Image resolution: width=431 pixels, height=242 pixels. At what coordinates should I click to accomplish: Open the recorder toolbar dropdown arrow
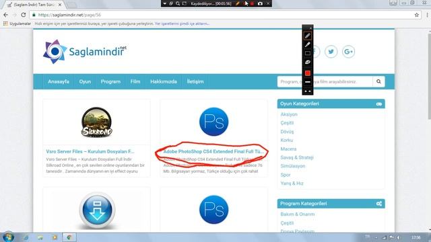(x=164, y=3)
